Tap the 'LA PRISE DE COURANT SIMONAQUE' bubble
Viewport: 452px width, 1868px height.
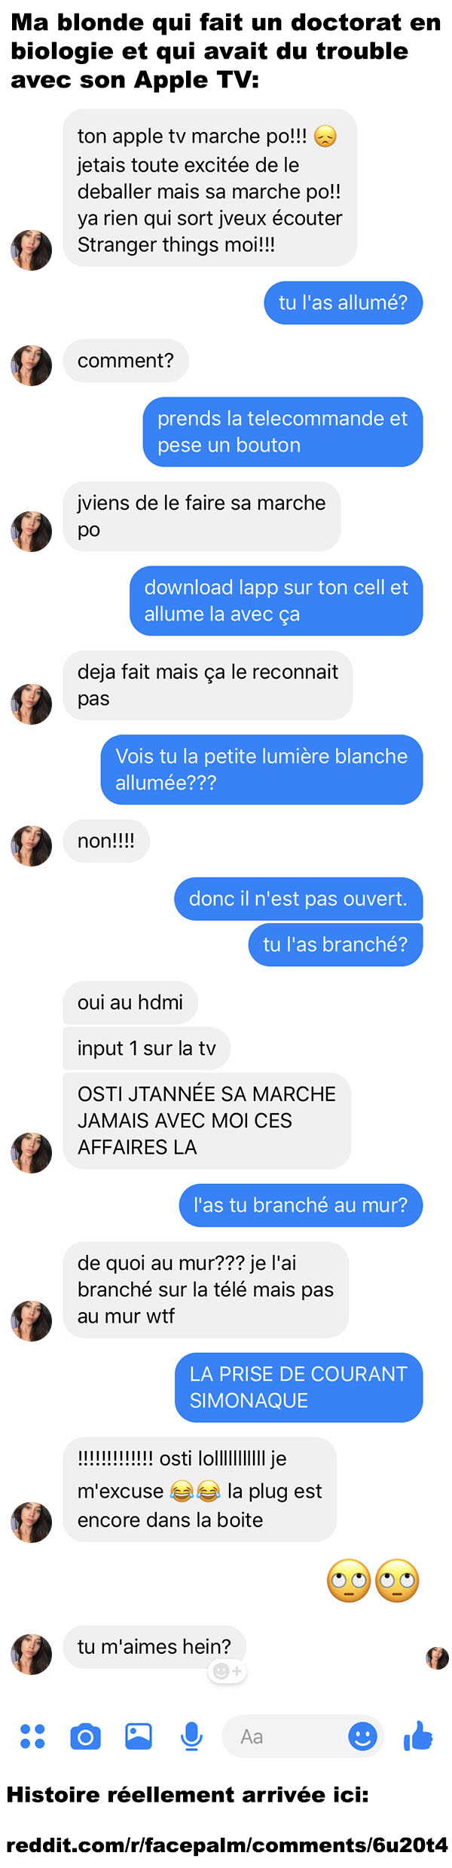pos(298,1387)
